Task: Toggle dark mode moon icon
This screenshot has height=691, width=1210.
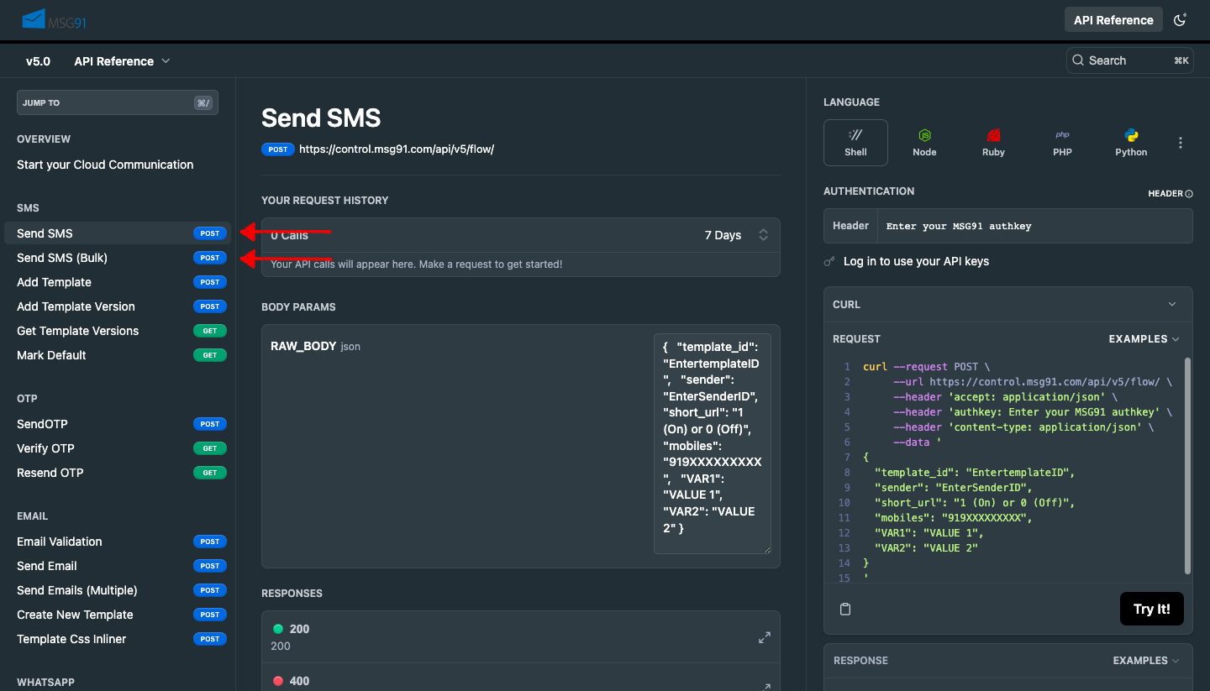Action: point(1180,19)
